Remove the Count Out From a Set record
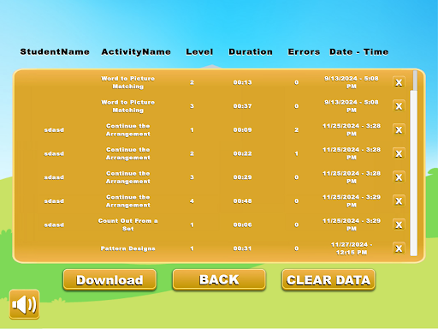The image size is (438, 329). coord(399,224)
